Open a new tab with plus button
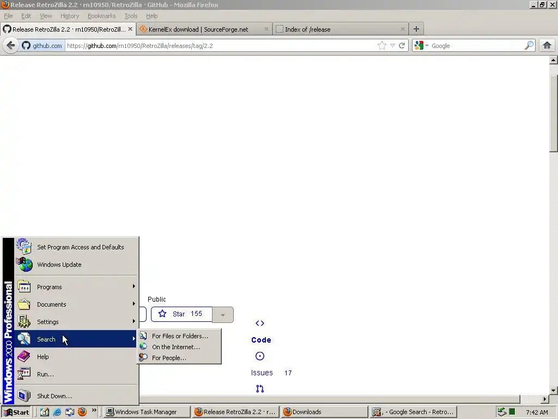The width and height of the screenshot is (558, 419). pos(416,29)
